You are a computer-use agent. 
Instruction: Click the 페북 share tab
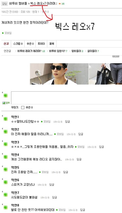coord(52,44)
